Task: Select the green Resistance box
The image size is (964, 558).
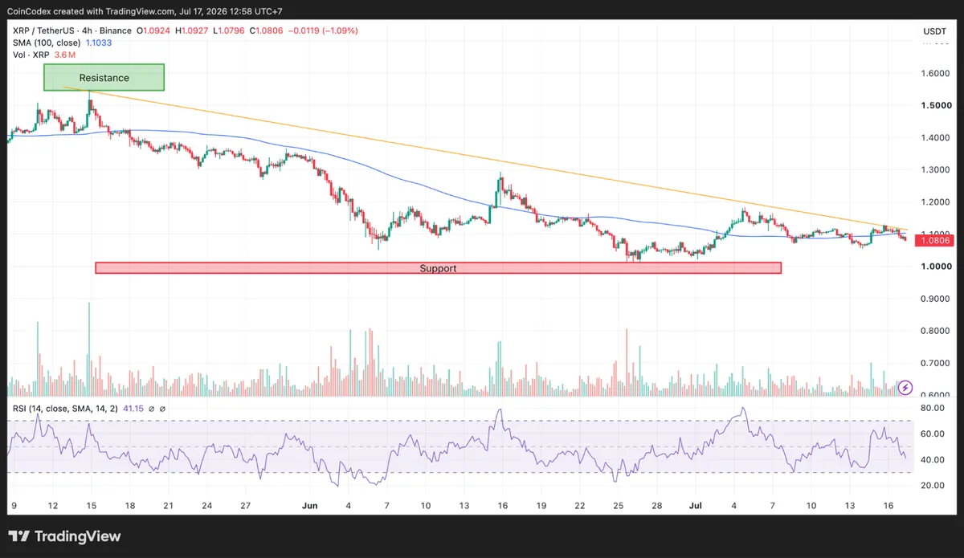Action: [104, 78]
